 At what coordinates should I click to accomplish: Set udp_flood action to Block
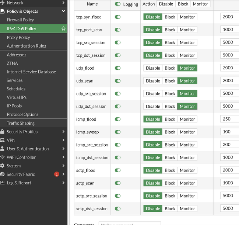click(x=170, y=68)
